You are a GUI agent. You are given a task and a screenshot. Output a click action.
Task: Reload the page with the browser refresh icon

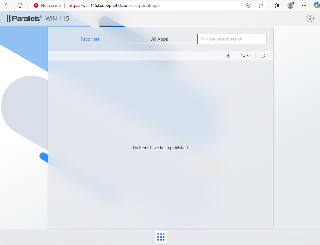(20, 5)
